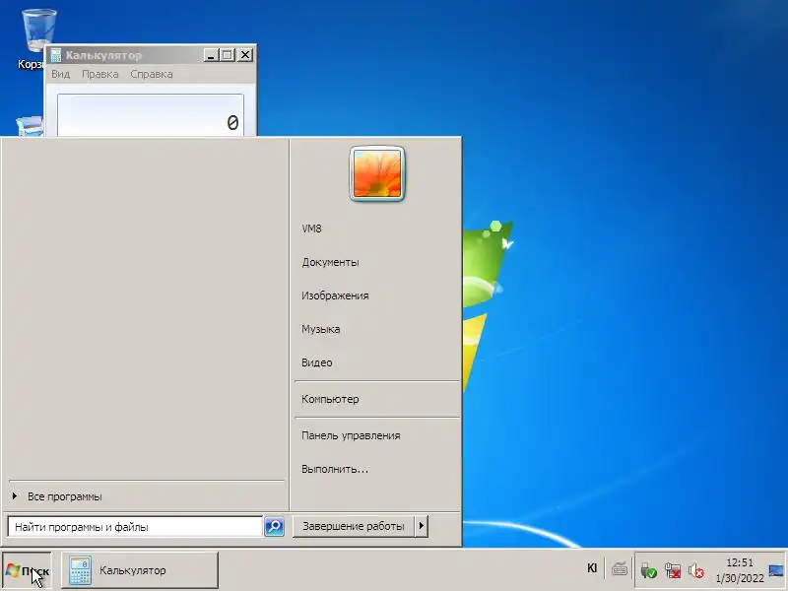
Task: Close the Calculator window
Action: [x=244, y=55]
